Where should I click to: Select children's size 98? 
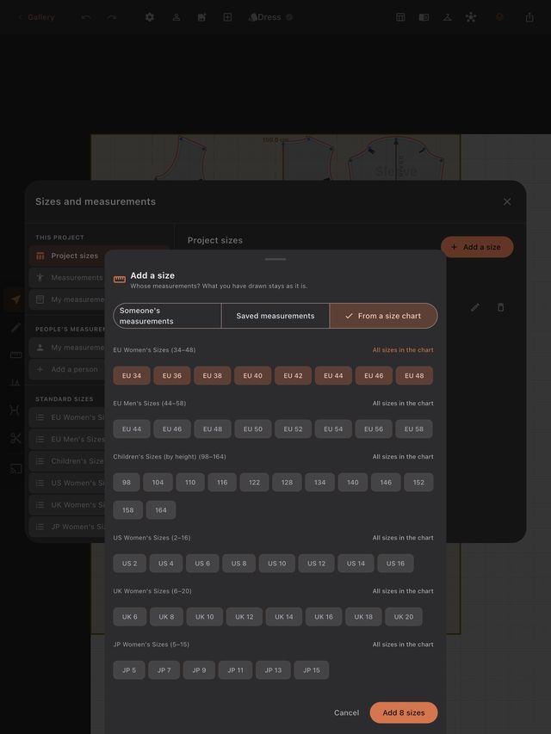click(127, 482)
